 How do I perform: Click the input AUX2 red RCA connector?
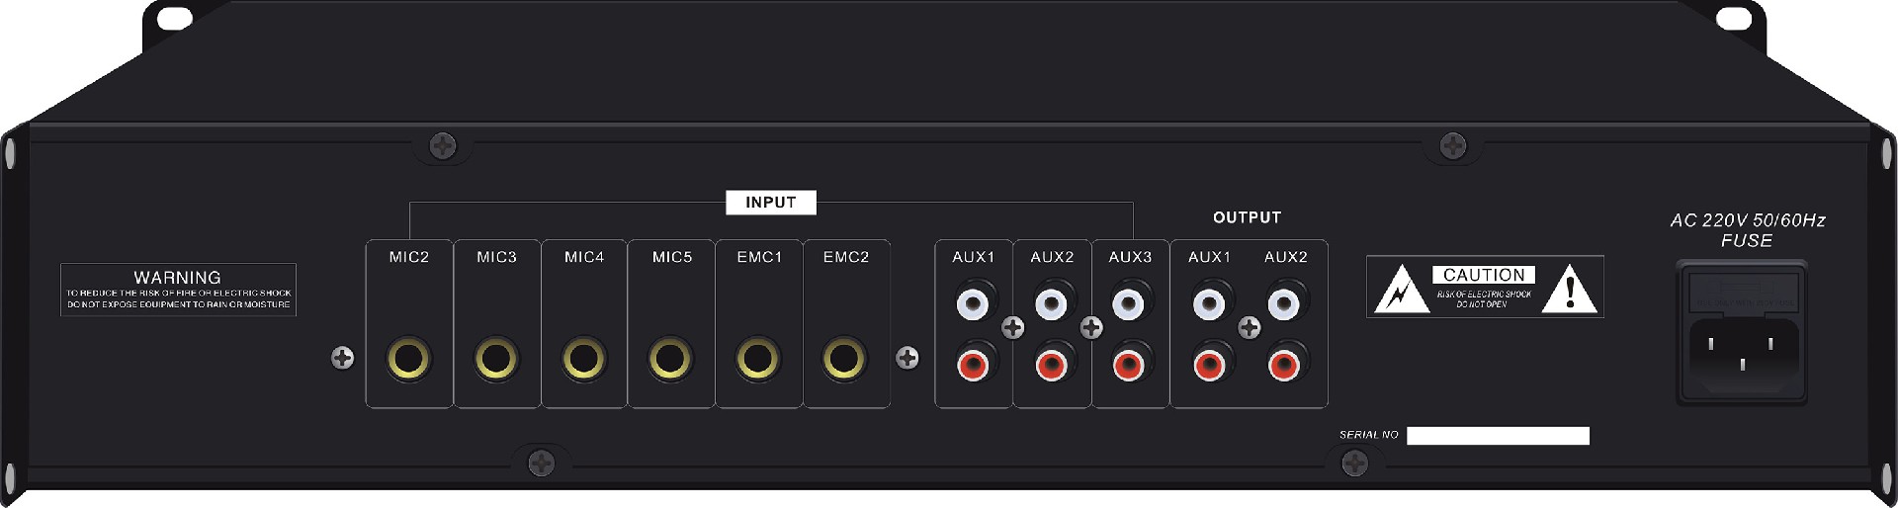click(1051, 367)
